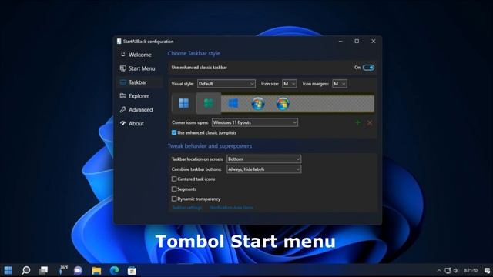Image resolution: width=493 pixels, height=277 pixels.
Task: Switch to the Taskbar section
Action: click(x=133, y=82)
